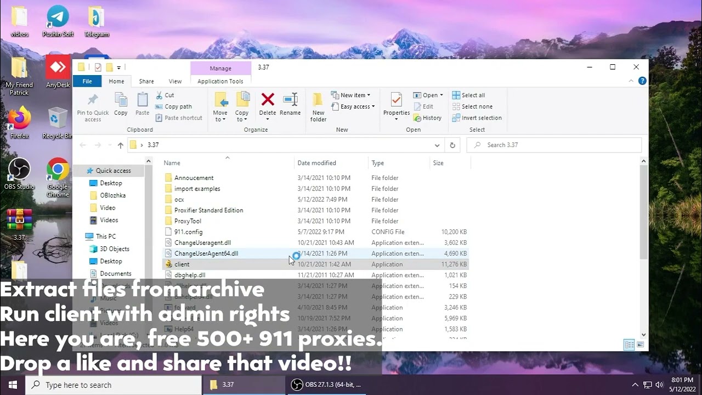Image resolution: width=702 pixels, height=395 pixels.
Task: Open the New item dropdown
Action: tap(351, 95)
